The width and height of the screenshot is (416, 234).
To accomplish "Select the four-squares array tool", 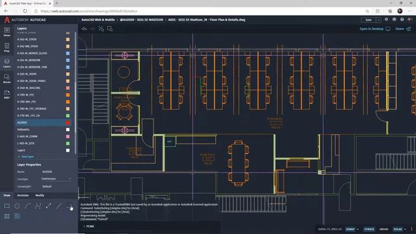I will pyautogui.click(x=18, y=216).
